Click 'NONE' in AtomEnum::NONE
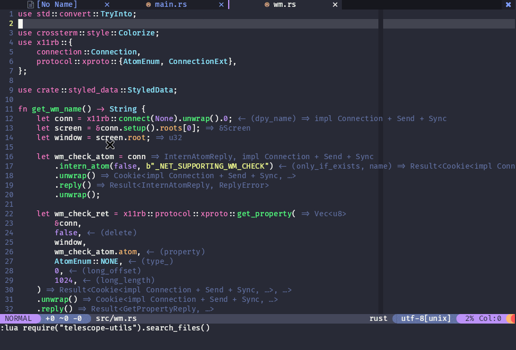 point(109,262)
